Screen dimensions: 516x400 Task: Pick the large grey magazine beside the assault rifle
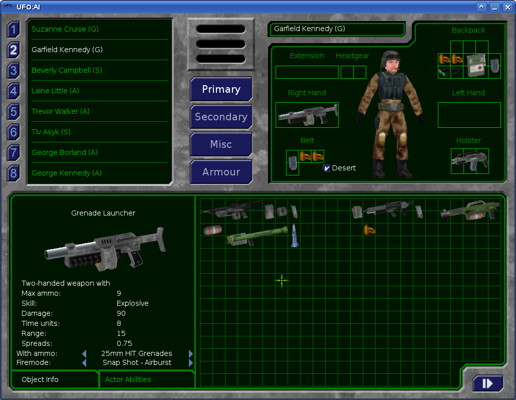269,212
